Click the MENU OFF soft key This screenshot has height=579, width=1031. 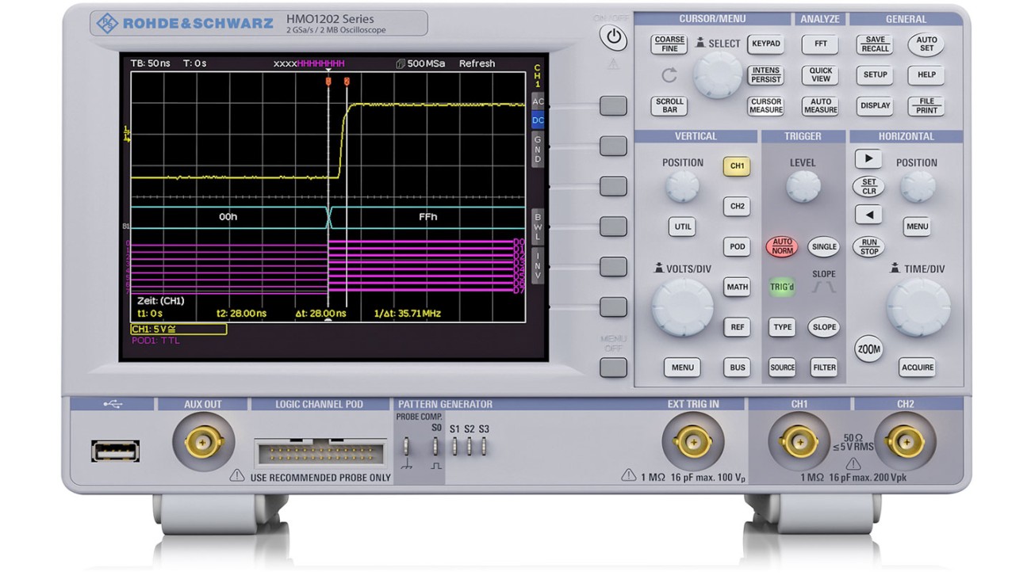point(613,368)
